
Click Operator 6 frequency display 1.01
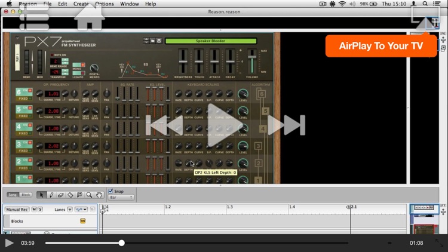[x=53, y=94]
